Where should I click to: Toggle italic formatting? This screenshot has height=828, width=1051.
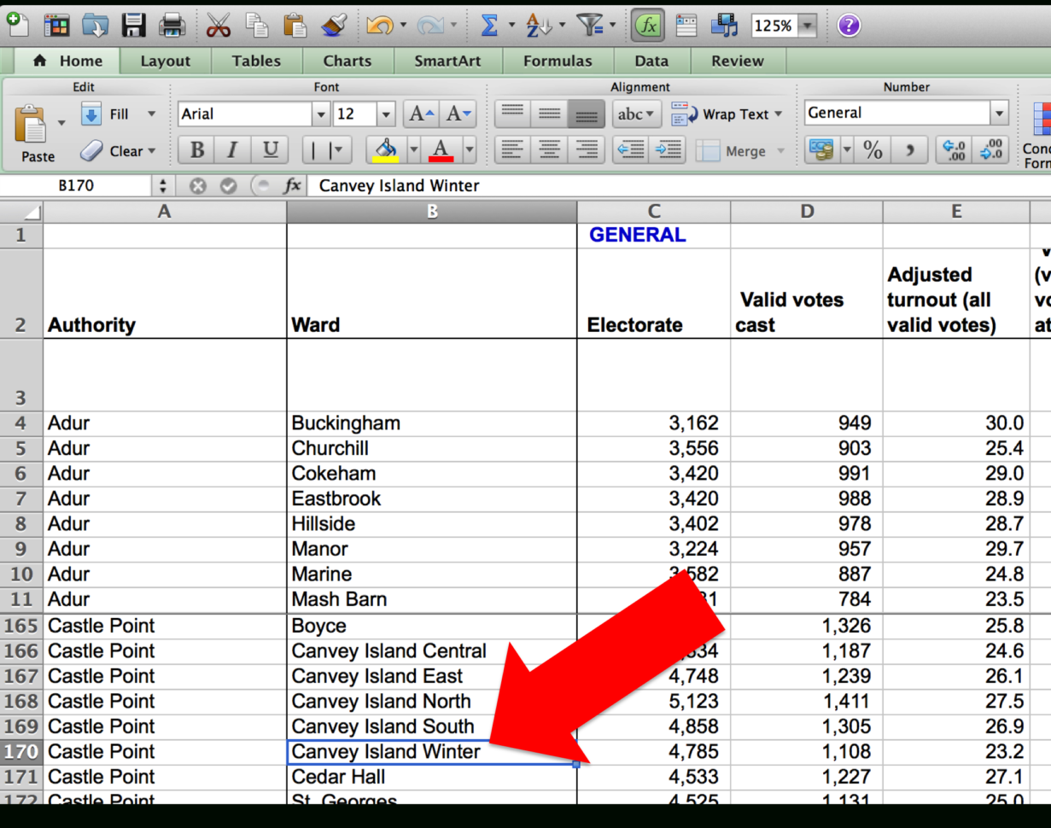pos(231,149)
